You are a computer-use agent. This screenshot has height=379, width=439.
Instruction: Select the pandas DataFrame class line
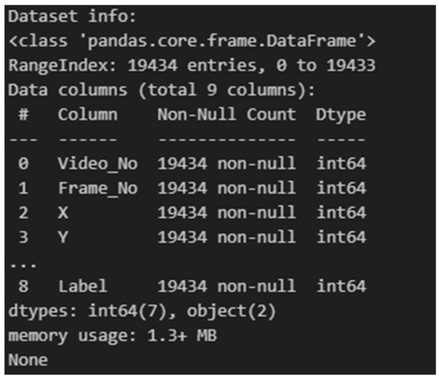[192, 41]
